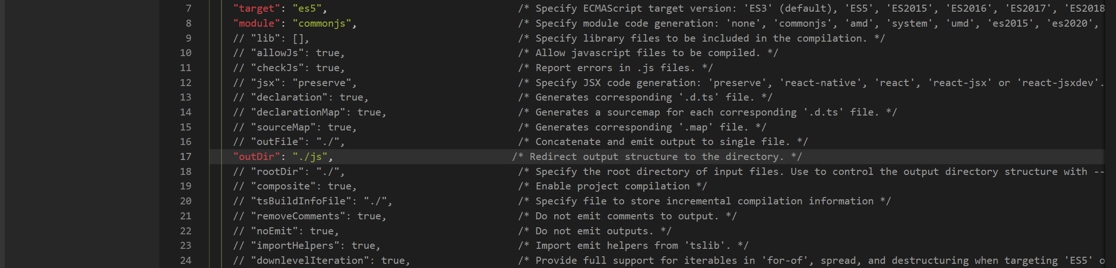Click the commented "rootDir" option
Image resolution: width=1116 pixels, height=268 pixels.
pos(289,172)
